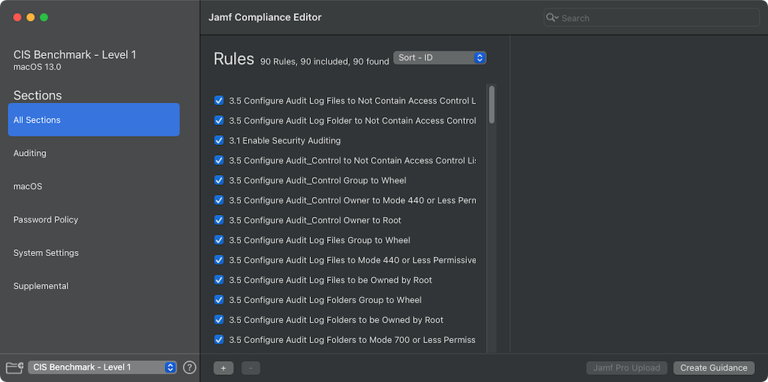The height and width of the screenshot is (382, 768).
Task: Uncheck the Enable Security Auditing rule
Action: tap(219, 140)
